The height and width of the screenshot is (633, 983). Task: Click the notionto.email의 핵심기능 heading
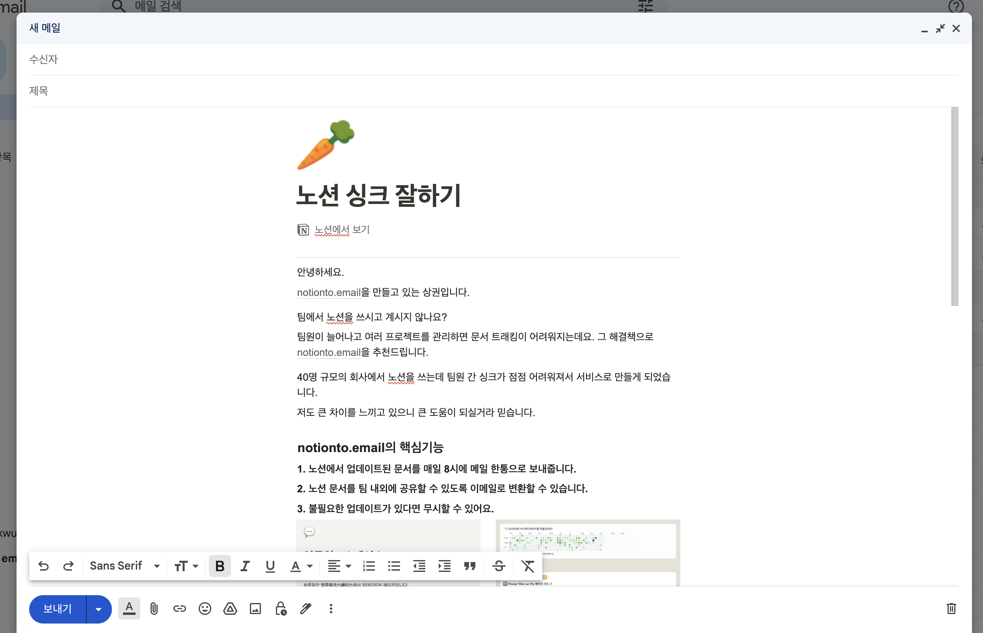370,447
